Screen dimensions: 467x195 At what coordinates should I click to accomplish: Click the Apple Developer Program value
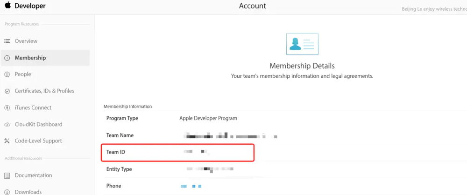208,118
